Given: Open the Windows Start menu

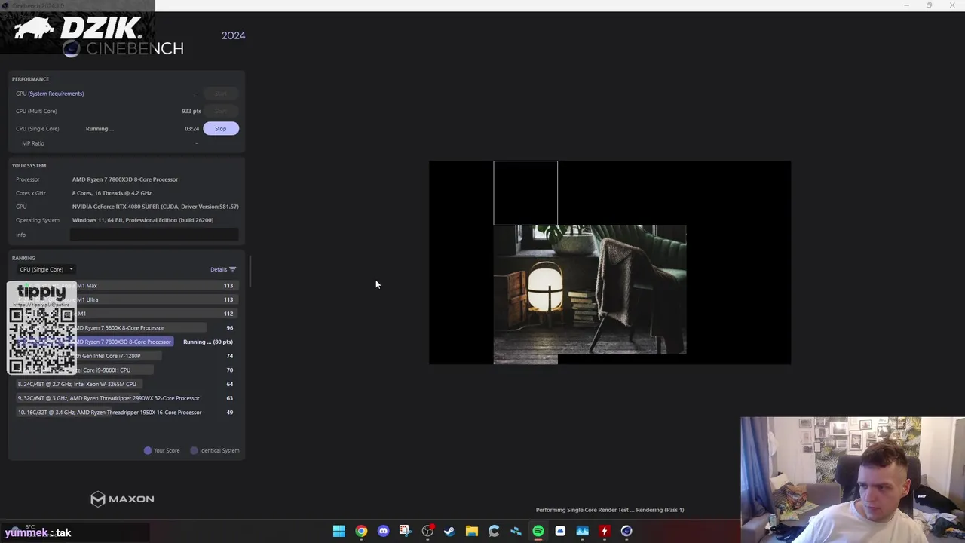Looking at the screenshot, I should click(339, 531).
